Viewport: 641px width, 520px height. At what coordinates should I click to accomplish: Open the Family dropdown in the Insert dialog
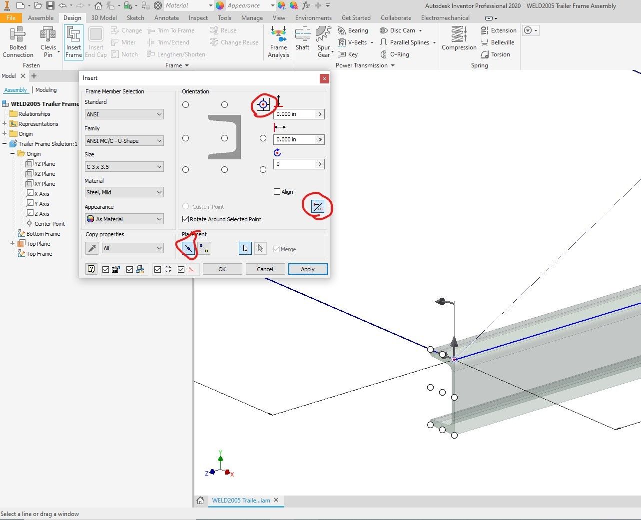pos(124,140)
